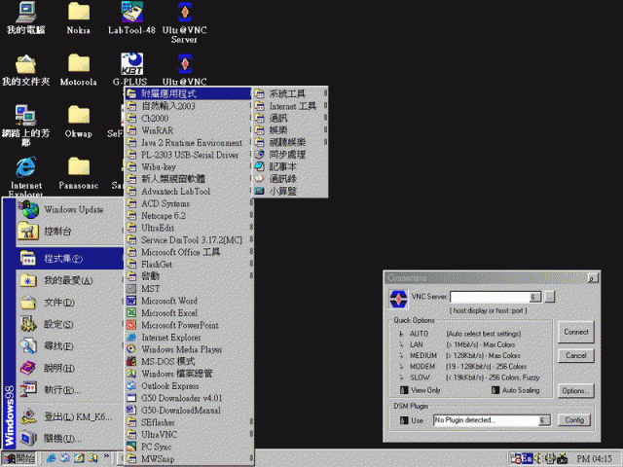
Task: Toggle Auto Scaling checkbox
Action: click(495, 390)
